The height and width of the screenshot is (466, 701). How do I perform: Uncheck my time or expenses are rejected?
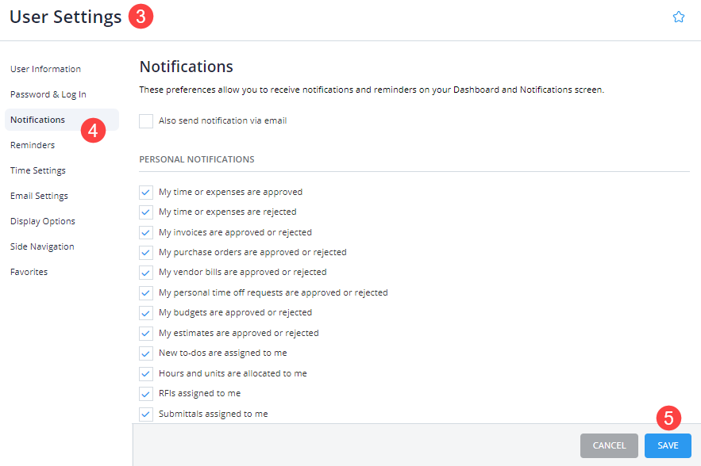145,212
